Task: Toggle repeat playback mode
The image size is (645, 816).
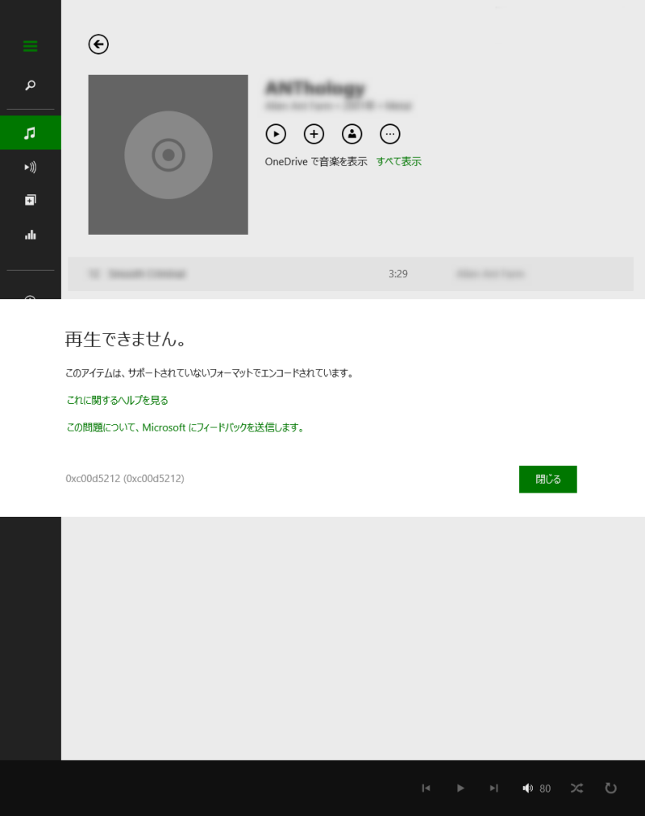Action: click(611, 788)
